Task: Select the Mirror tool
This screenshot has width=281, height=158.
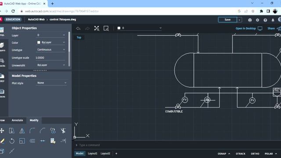Action: (22, 131)
